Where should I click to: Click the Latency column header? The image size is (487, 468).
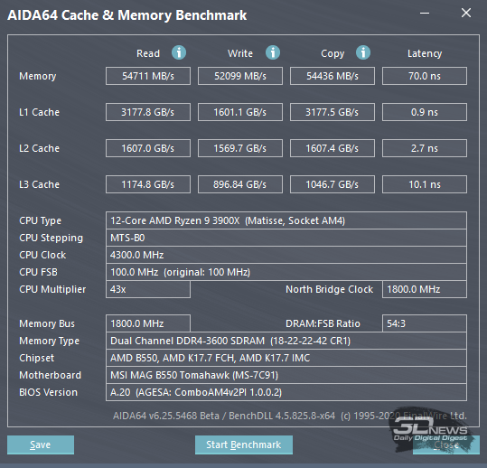(425, 53)
